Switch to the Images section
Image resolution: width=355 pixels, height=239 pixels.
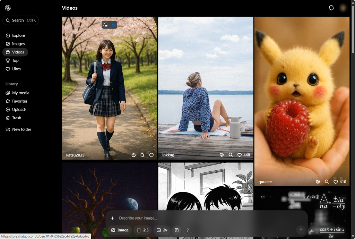click(15, 44)
